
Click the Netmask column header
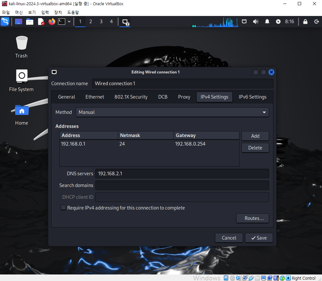pos(146,135)
